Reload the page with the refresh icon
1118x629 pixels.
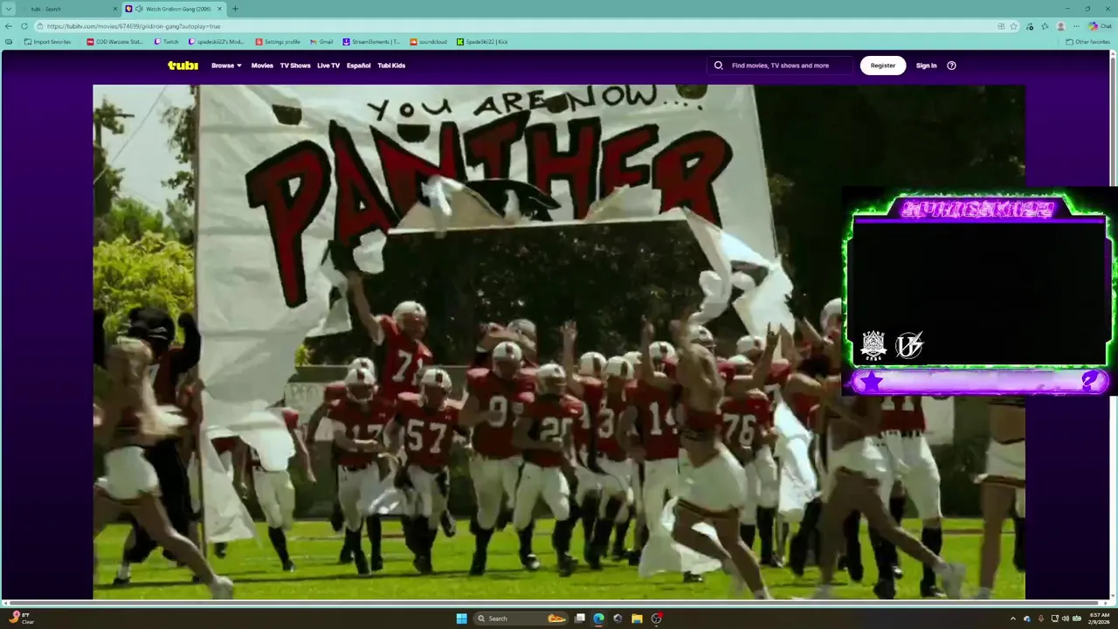click(24, 26)
